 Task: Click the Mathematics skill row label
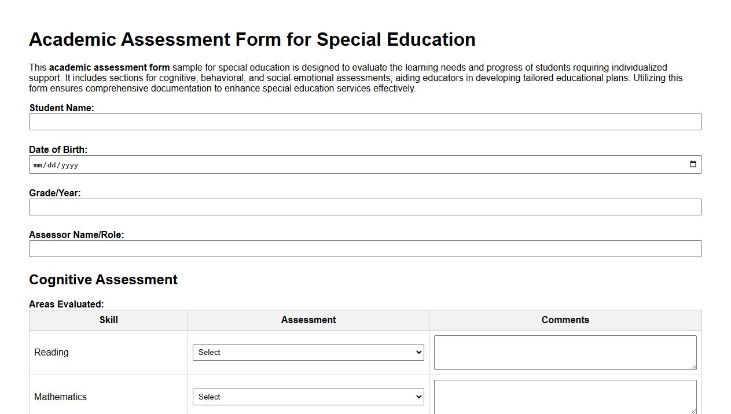tap(60, 397)
